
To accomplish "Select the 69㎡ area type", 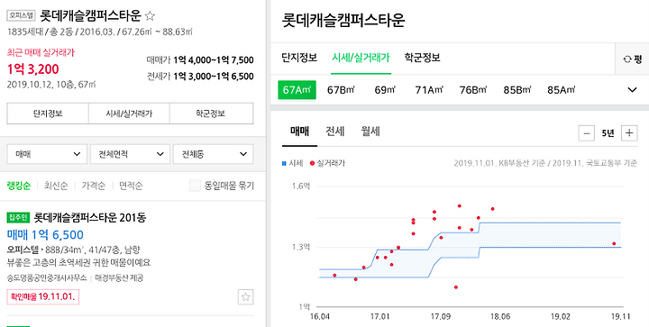I will point(385,90).
